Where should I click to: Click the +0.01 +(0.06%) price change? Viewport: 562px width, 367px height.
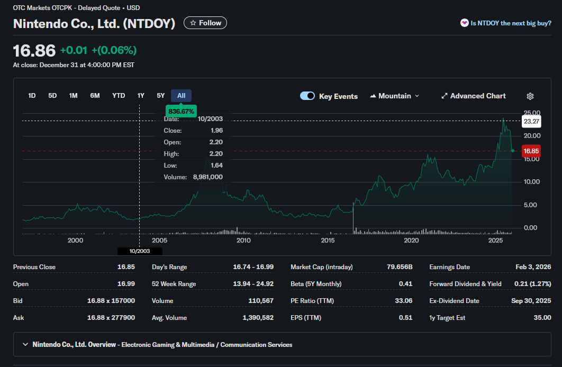click(98, 50)
